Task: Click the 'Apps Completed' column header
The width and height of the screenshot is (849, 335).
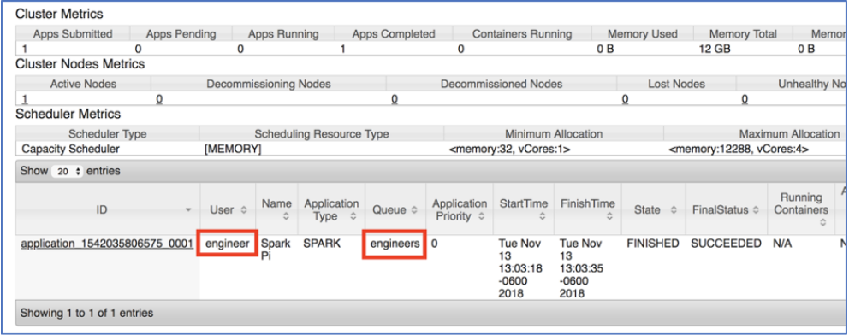Action: click(394, 34)
